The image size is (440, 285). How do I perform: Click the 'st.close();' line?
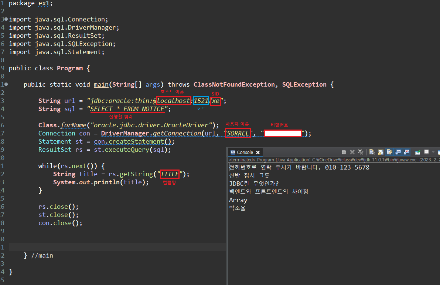pos(58,215)
